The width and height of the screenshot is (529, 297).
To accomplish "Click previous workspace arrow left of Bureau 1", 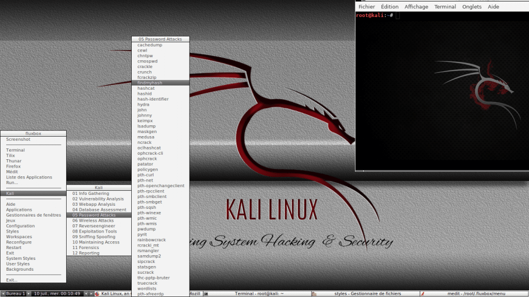I will [x=3, y=293].
